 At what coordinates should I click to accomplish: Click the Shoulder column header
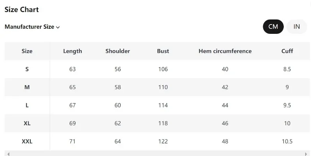coord(117,51)
